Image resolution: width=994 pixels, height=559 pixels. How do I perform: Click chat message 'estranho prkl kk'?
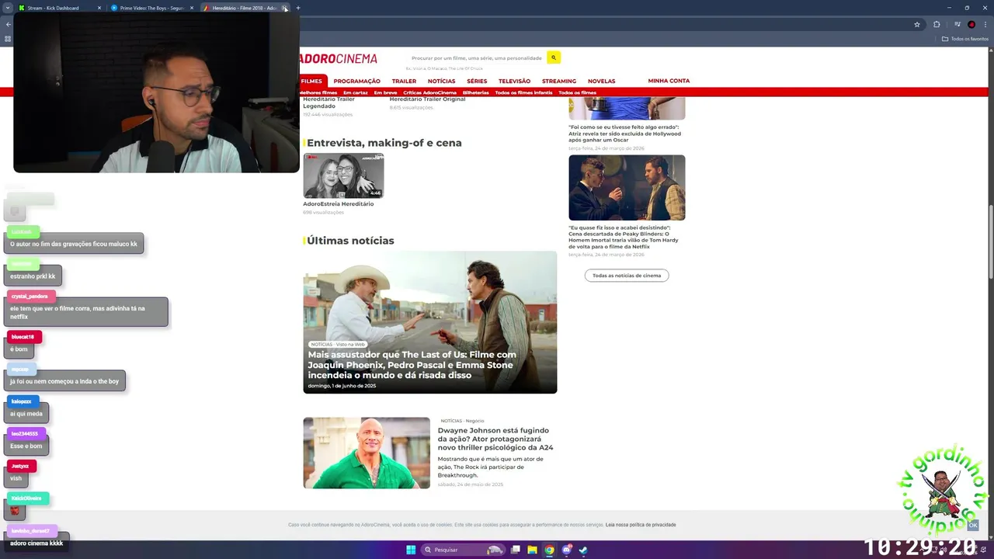[33, 276]
